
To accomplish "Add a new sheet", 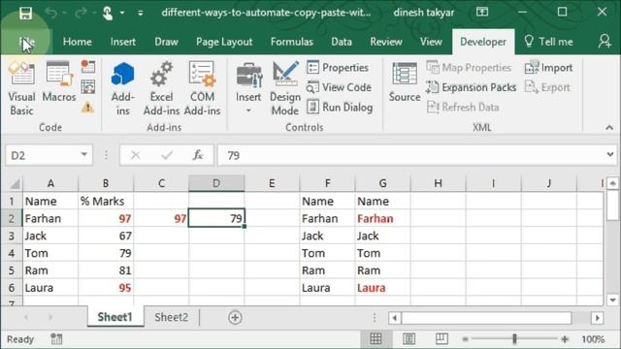I will coord(235,317).
